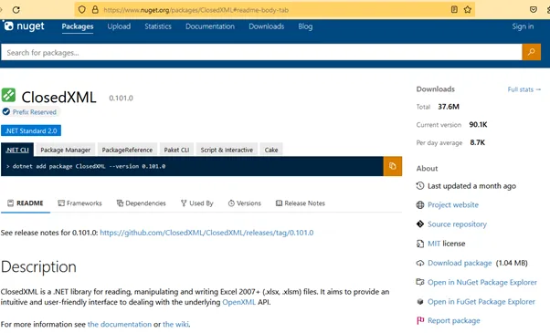Select the PackageReference tab
This screenshot has width=550, height=333.
(x=127, y=150)
